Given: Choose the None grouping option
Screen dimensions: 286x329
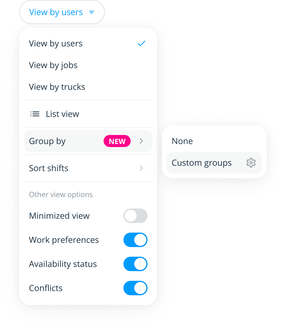Looking at the screenshot, I should (182, 141).
